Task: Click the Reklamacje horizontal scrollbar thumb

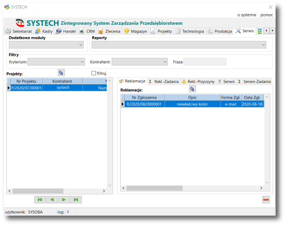Action: tap(154, 188)
